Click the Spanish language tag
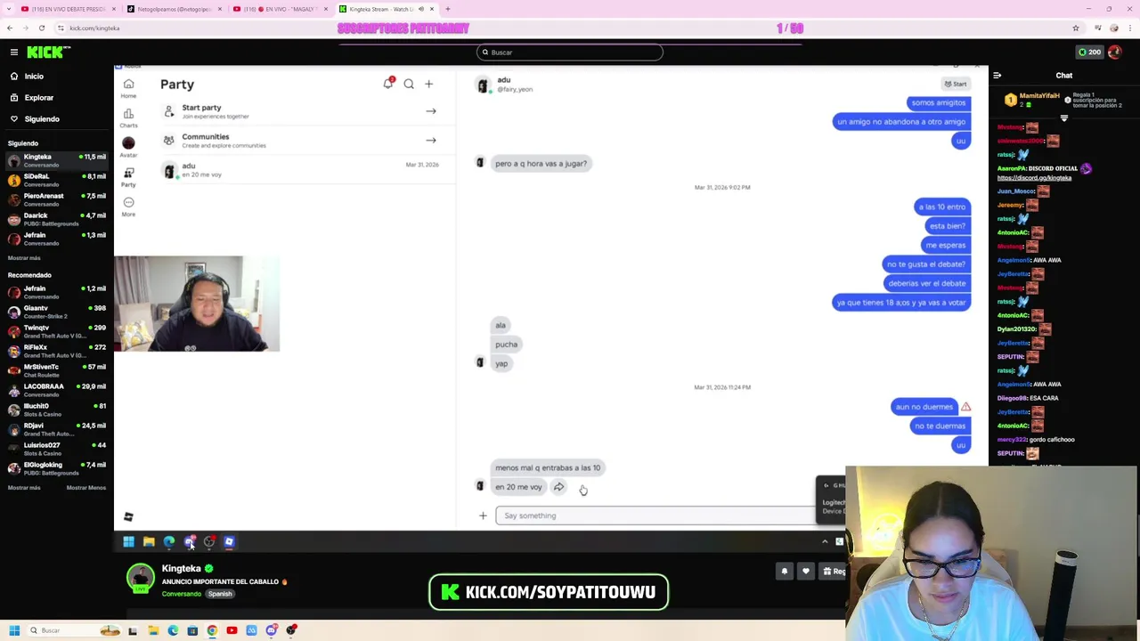 220,594
